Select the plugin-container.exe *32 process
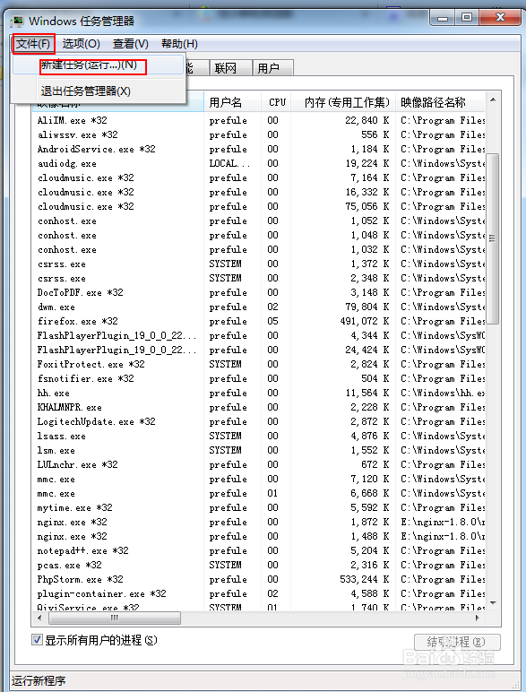Image resolution: width=526 pixels, height=692 pixels. coord(259,593)
